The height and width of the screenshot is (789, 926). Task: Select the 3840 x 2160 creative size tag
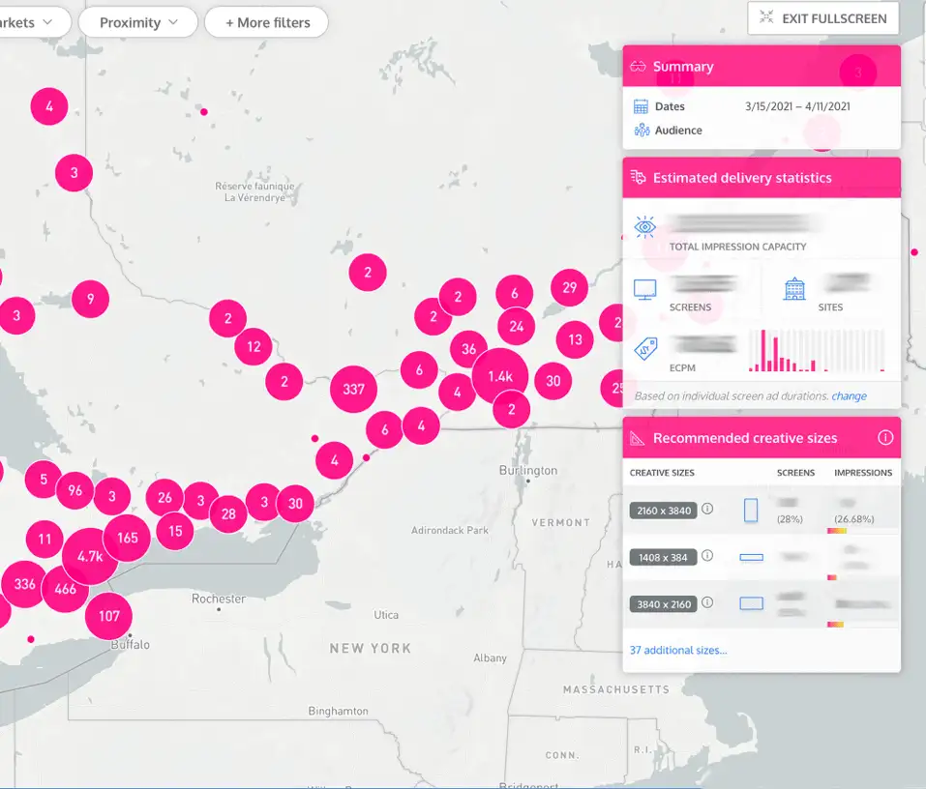point(664,604)
